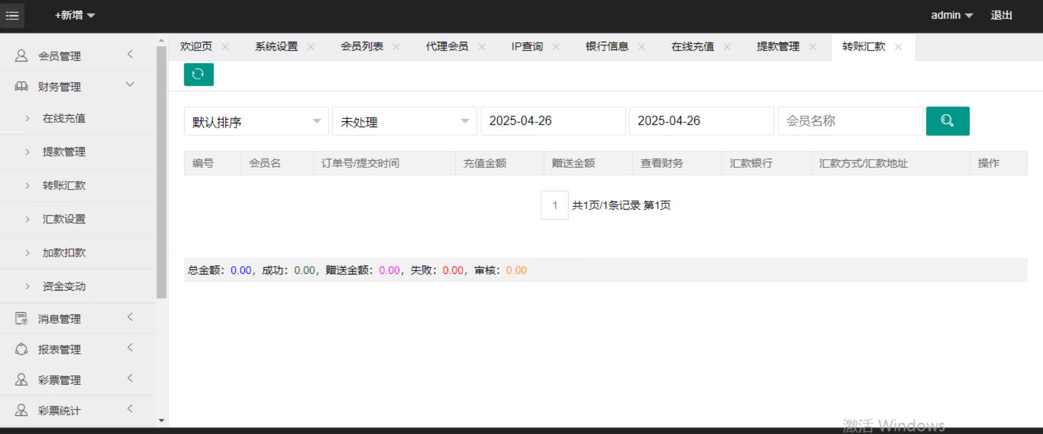Open the +新增 dropdown menu
Screen dimensions: 1043x434
click(74, 15)
